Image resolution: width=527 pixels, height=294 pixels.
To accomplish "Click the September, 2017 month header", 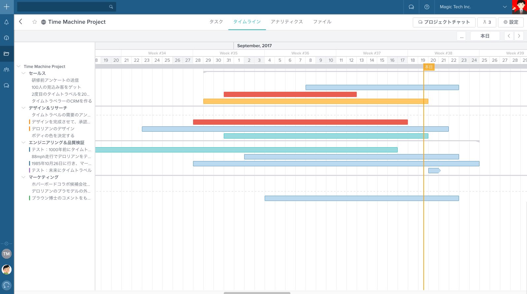I will (x=254, y=46).
